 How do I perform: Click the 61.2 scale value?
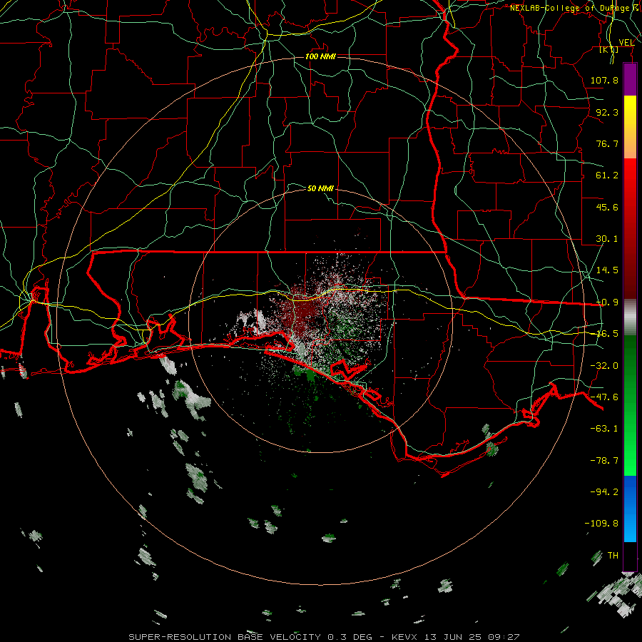pyautogui.click(x=607, y=175)
